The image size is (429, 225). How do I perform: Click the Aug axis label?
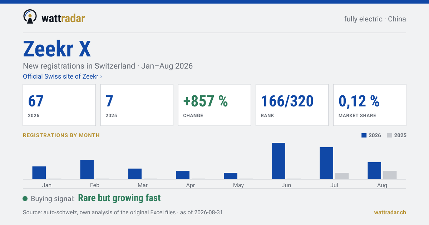(x=382, y=185)
